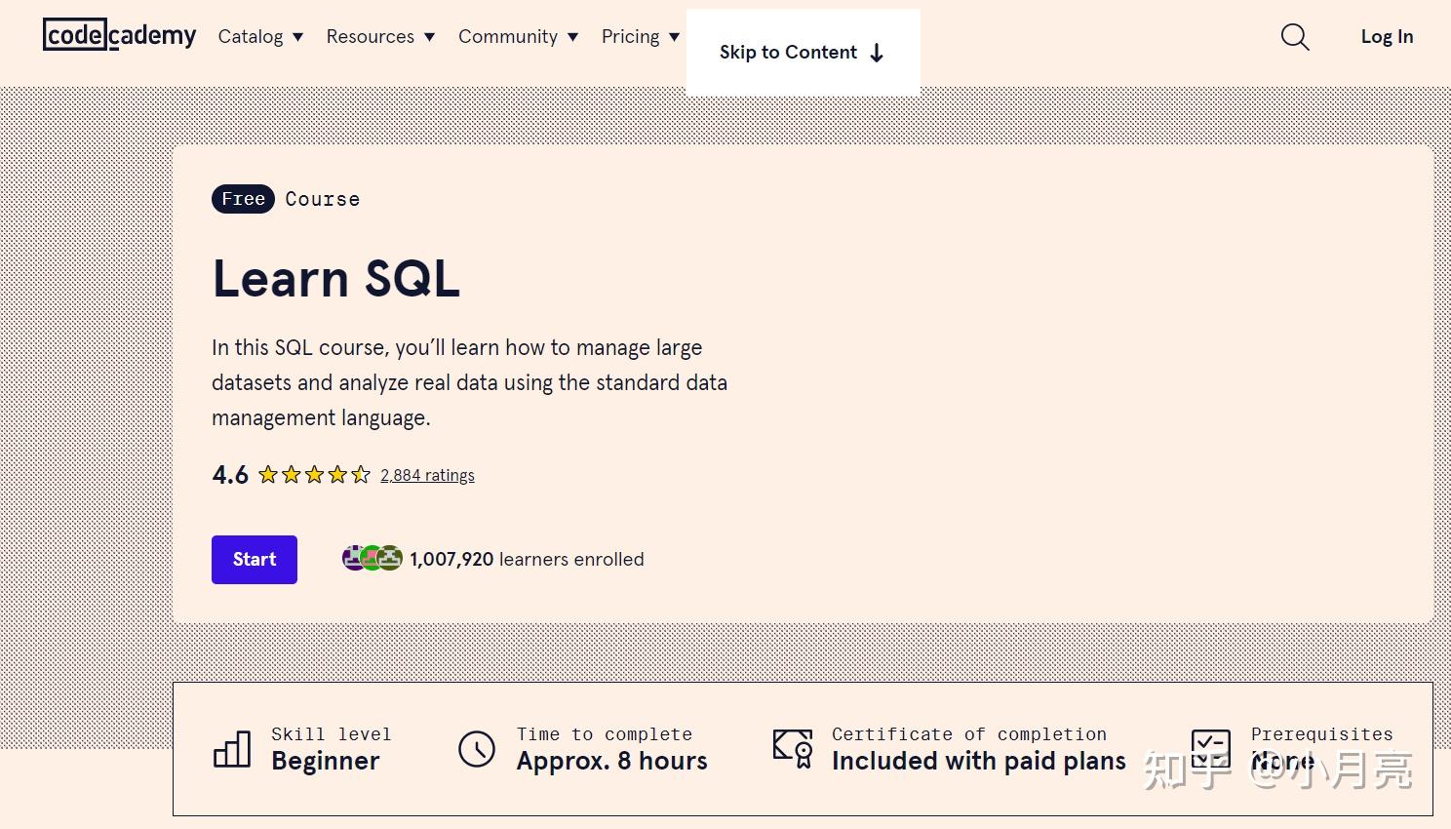Expand the Catalog dropdown menu

260,37
